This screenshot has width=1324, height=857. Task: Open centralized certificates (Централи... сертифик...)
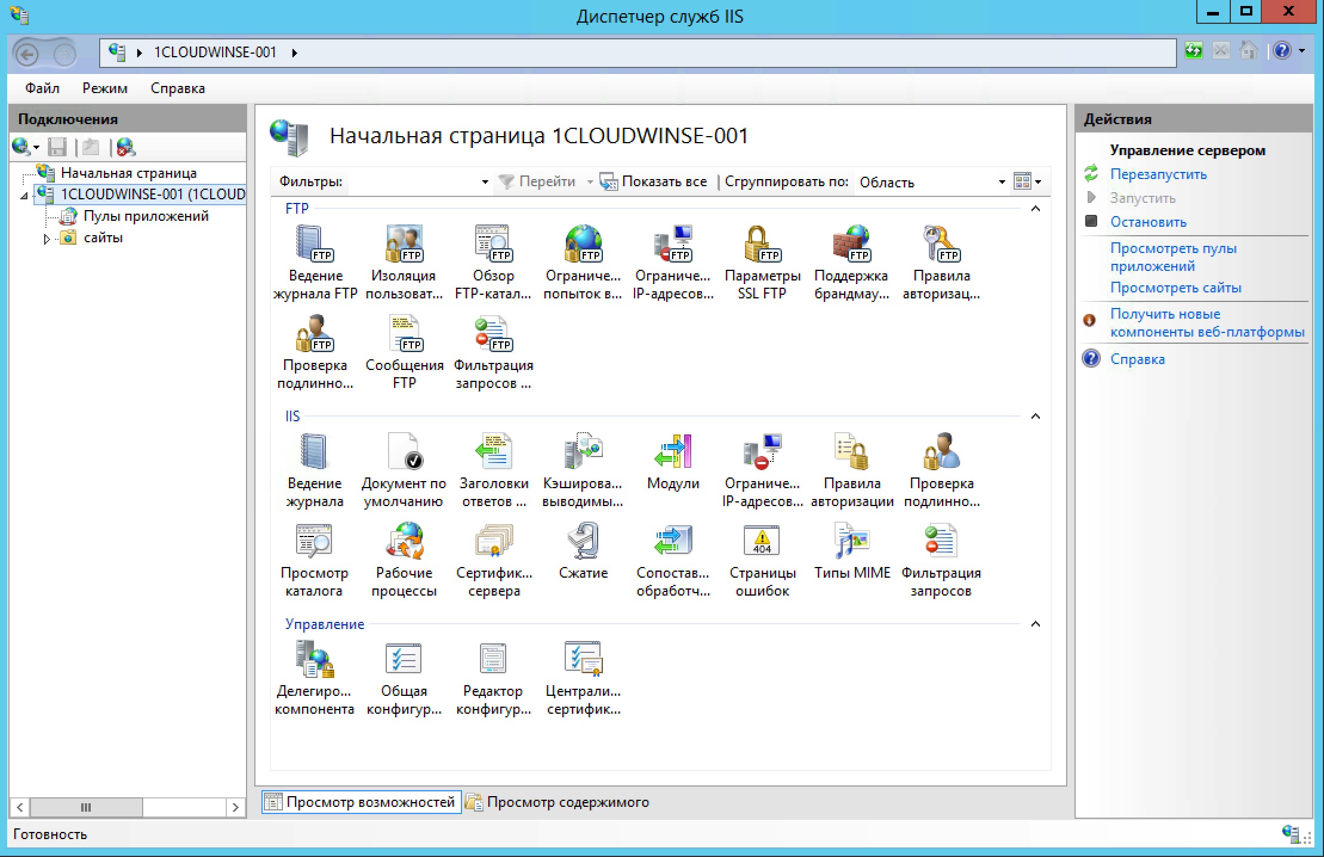point(583,678)
